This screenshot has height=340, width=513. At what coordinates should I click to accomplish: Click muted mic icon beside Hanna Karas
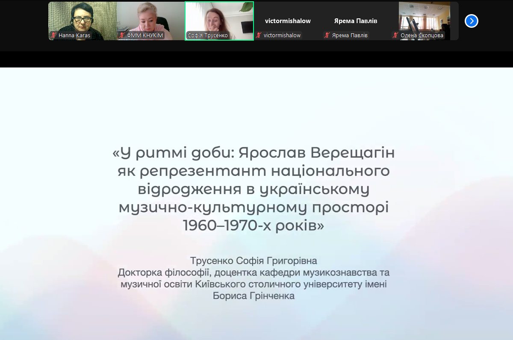54,35
